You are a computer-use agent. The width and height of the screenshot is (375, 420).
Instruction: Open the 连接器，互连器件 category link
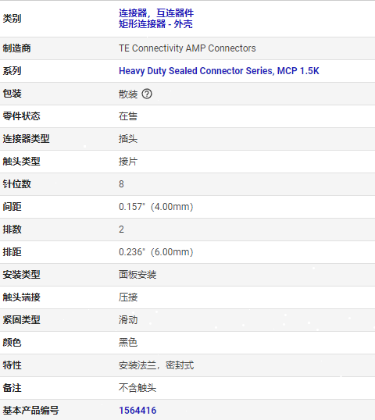tap(156, 12)
